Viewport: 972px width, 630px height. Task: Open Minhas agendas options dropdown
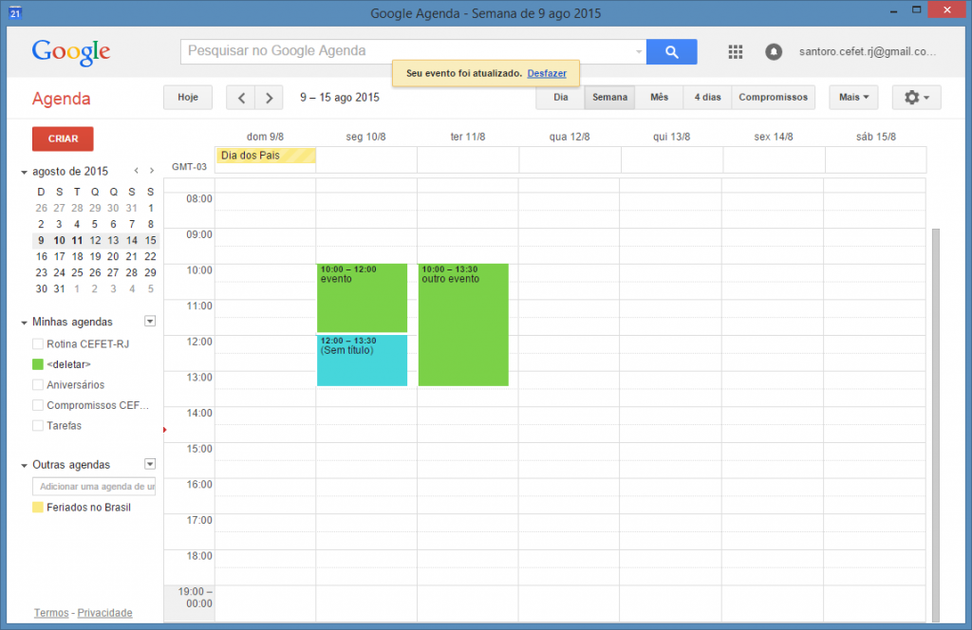click(150, 321)
